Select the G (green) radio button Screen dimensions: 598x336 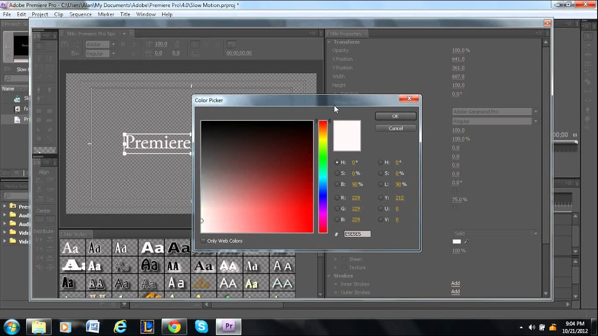[337, 209]
